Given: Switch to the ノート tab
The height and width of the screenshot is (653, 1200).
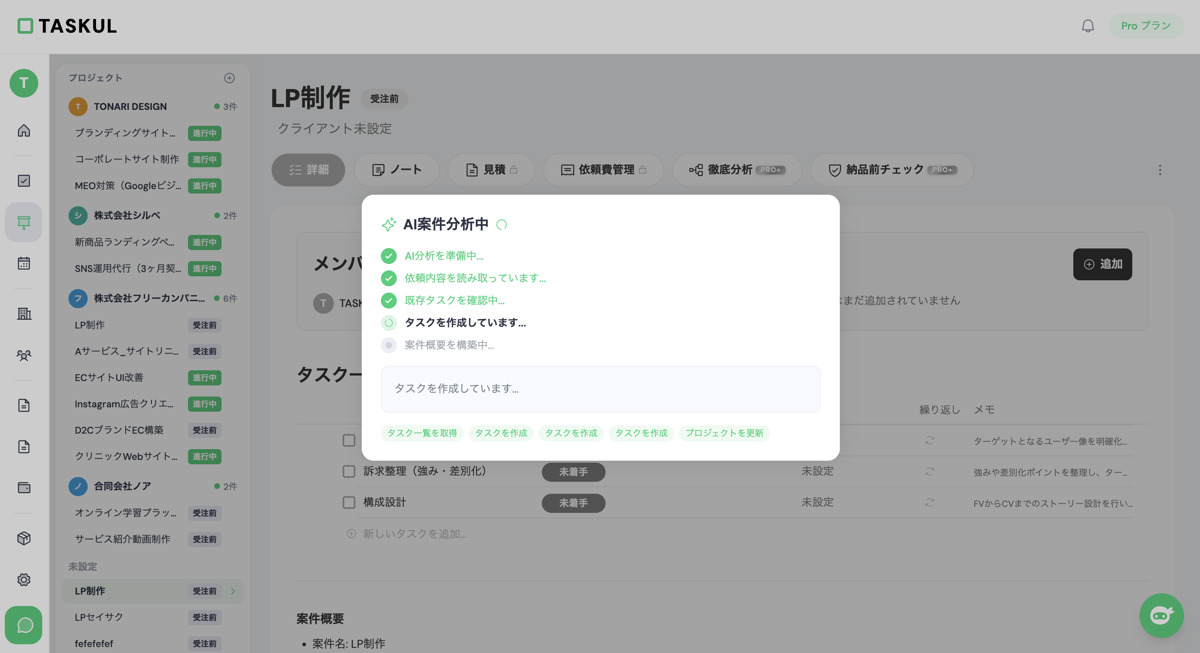Looking at the screenshot, I should [x=396, y=170].
